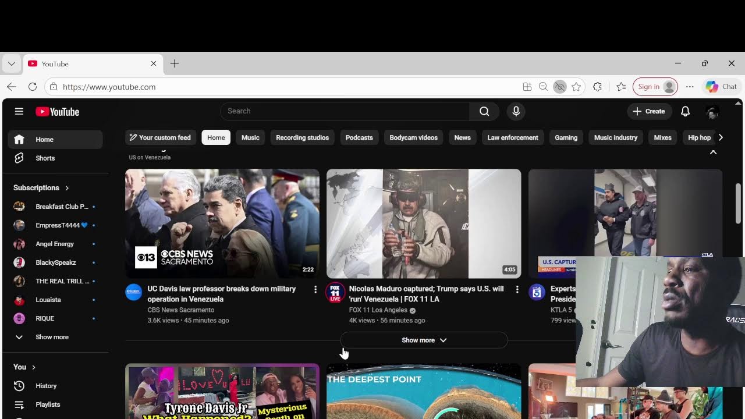Click the app available grid icon in address bar

(527, 87)
